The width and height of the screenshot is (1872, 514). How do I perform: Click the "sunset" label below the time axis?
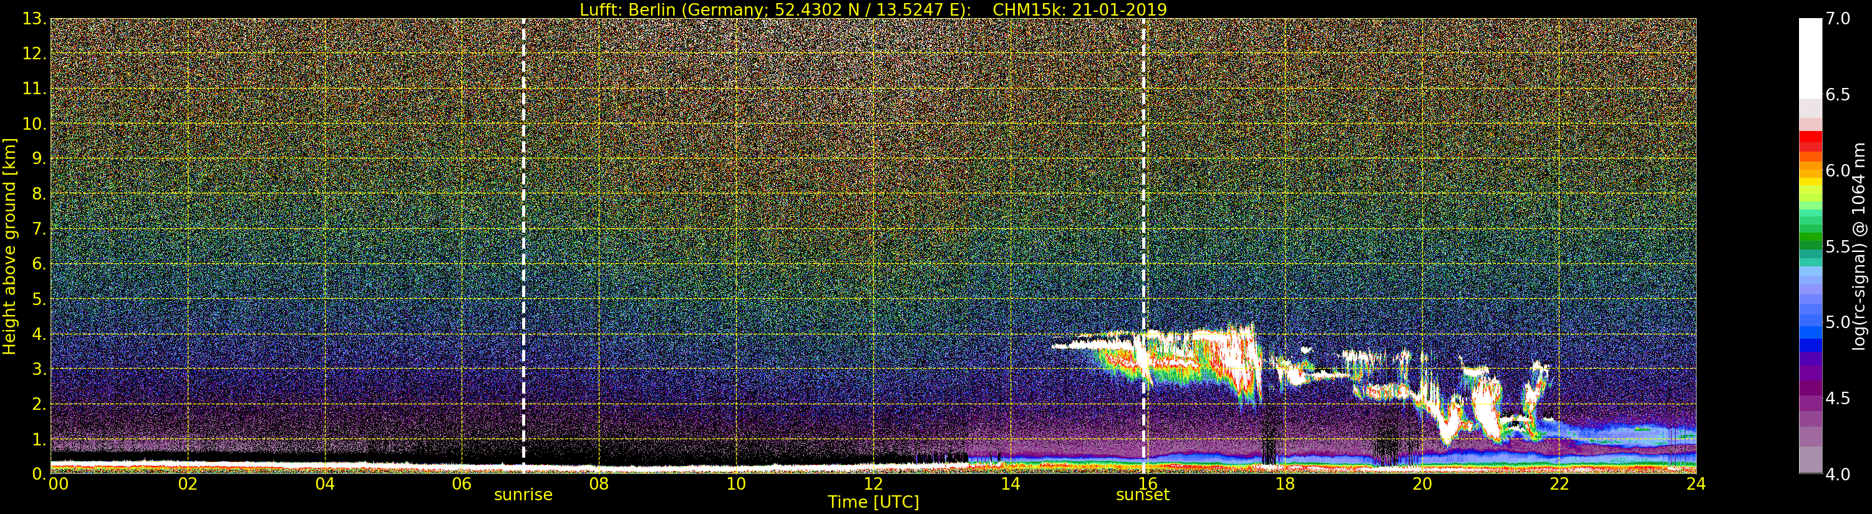click(x=1143, y=495)
